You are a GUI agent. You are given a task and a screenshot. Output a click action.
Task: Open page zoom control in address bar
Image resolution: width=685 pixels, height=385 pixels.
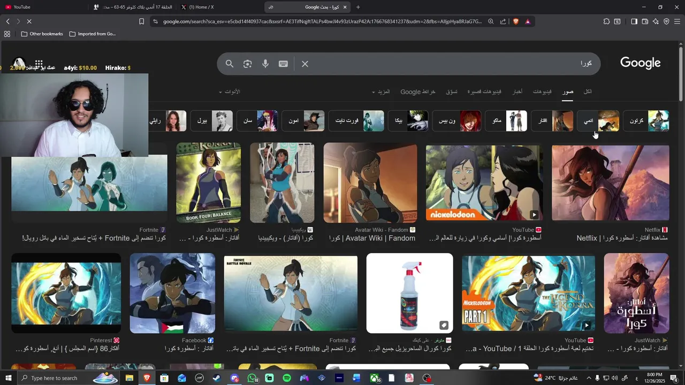pyautogui.click(x=491, y=21)
